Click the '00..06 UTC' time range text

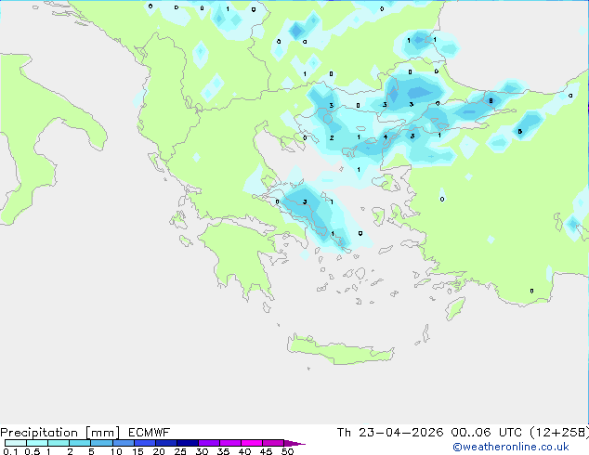point(487,433)
